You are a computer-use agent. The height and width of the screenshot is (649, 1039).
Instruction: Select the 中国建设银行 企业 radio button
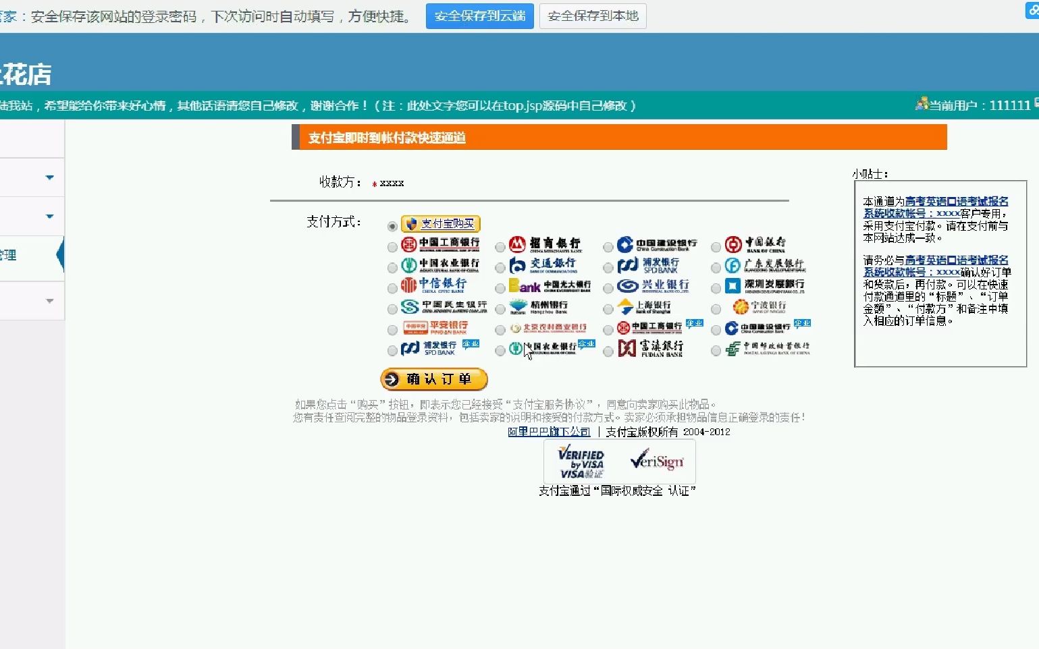click(716, 330)
